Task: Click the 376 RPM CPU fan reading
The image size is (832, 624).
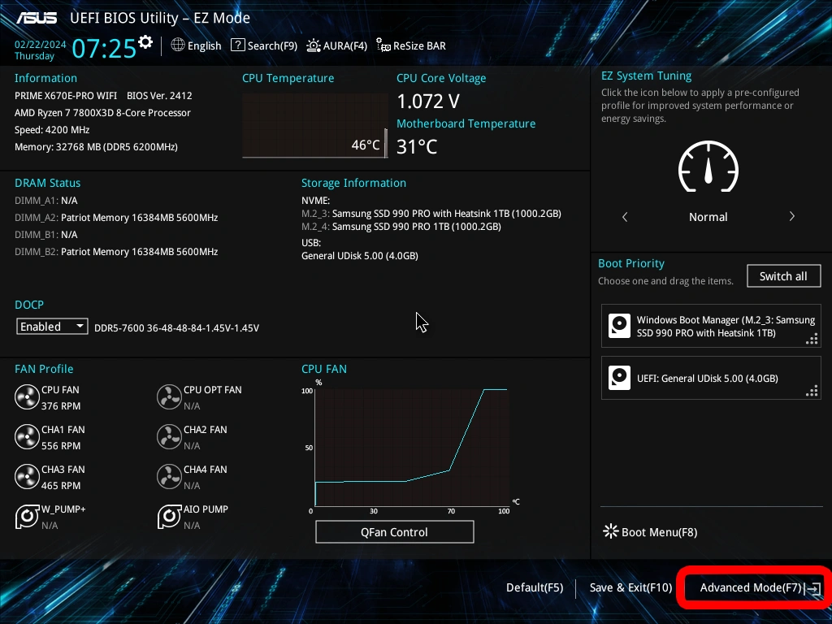Action: (61, 406)
